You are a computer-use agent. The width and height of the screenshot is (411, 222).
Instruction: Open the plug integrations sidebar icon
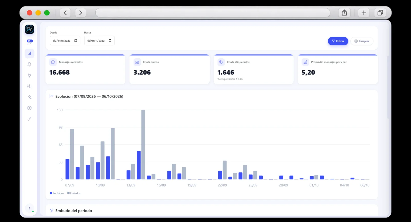(30, 75)
